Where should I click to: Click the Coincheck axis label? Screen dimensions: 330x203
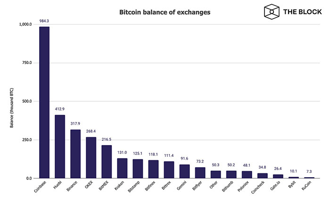coord(258,187)
